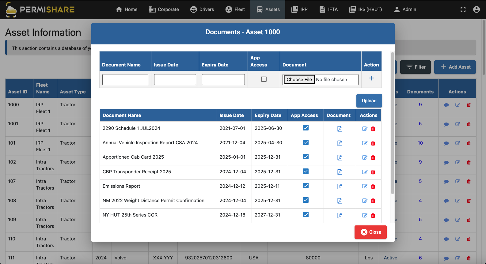Open the IFTA menu
The width and height of the screenshot is (486, 264).
[x=328, y=9]
